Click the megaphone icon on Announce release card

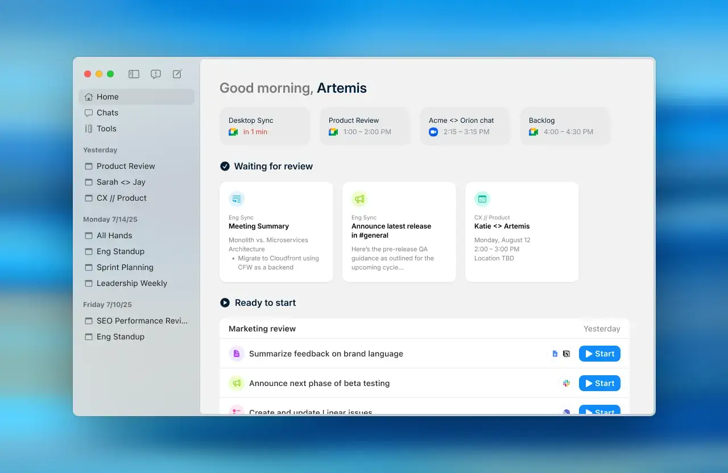point(359,199)
